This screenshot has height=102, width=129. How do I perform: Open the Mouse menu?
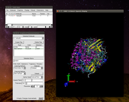(x=33, y=10)
